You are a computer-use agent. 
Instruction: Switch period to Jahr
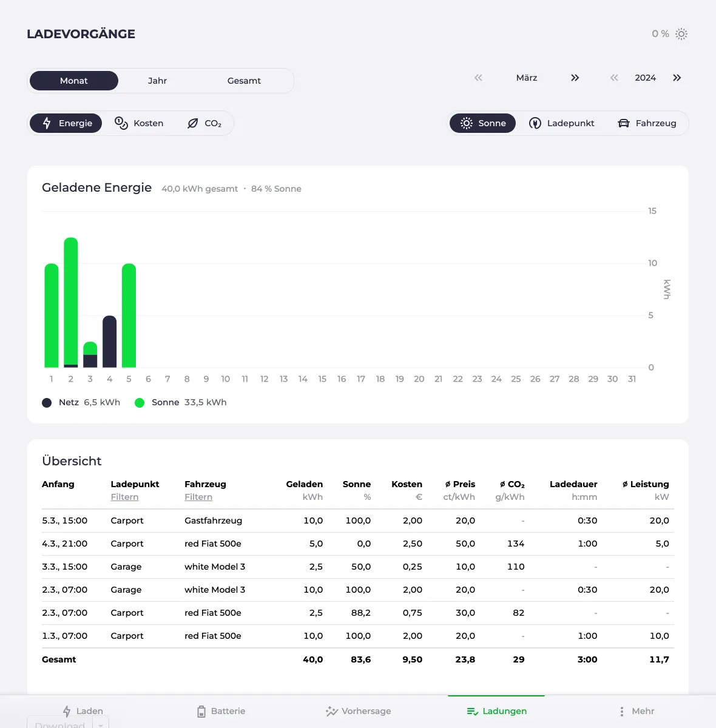point(157,81)
